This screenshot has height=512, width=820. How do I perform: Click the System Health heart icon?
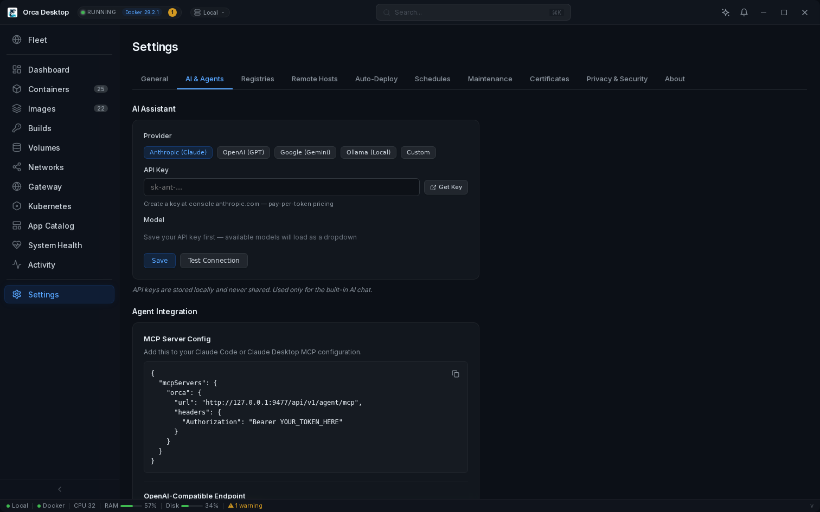tap(17, 245)
